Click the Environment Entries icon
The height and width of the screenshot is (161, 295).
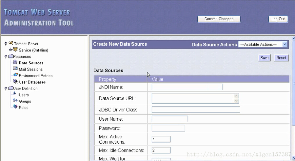[x=15, y=75]
